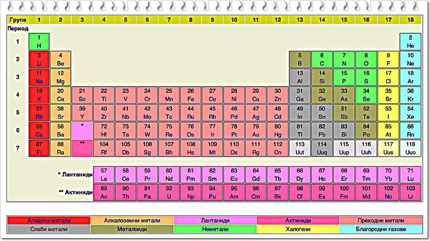
Task: Select the Arsenic (As) cell
Action: point(344,95)
